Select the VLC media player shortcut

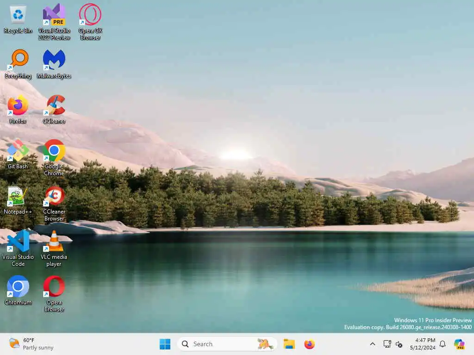click(x=54, y=248)
